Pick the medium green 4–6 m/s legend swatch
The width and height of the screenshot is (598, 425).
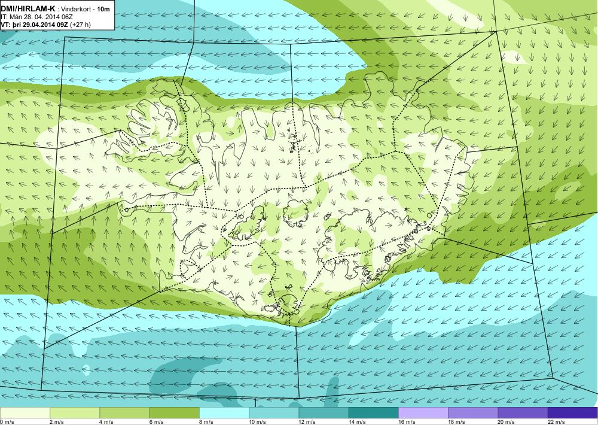124,413
